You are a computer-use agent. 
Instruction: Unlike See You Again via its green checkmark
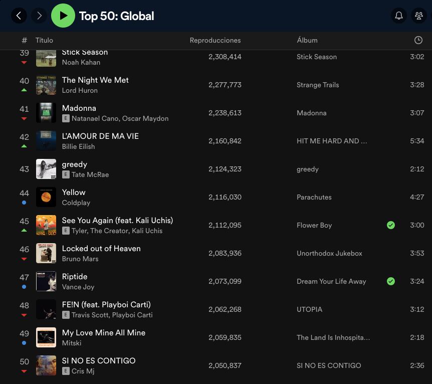pyautogui.click(x=391, y=225)
